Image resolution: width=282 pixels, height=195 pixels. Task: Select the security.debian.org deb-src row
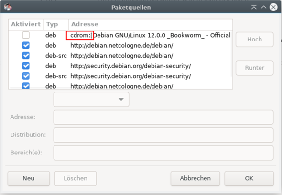120,76
